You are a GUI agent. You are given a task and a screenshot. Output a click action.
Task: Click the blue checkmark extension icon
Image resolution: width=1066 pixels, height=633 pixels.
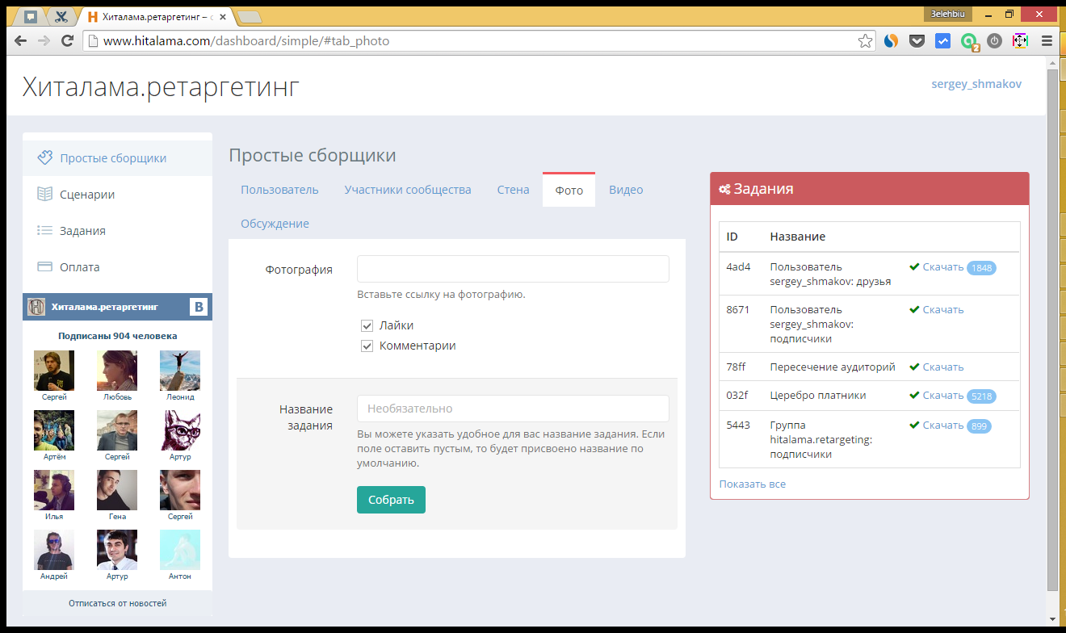coord(942,40)
